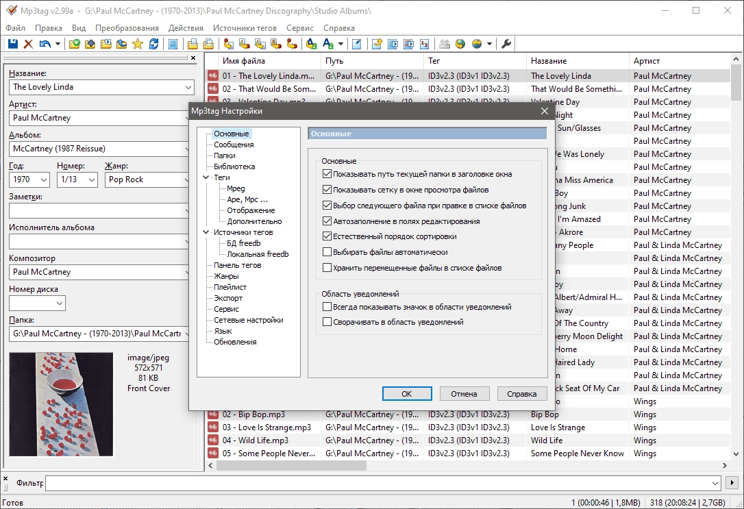Click the red X Remove tag icon
744x509 pixels.
(29, 44)
